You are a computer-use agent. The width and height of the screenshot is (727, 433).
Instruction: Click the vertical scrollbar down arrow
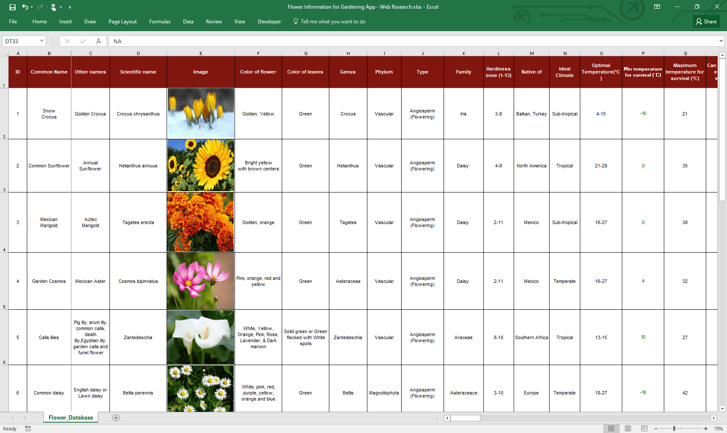pyautogui.click(x=722, y=409)
